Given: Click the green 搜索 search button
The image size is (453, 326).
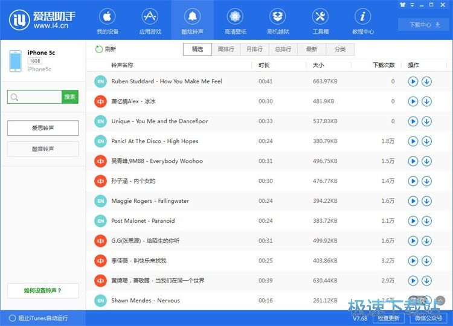Looking at the screenshot, I should 70,97.
